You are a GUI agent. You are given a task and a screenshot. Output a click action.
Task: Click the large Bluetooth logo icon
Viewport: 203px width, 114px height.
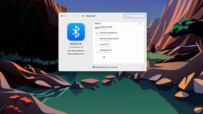coord(76,32)
